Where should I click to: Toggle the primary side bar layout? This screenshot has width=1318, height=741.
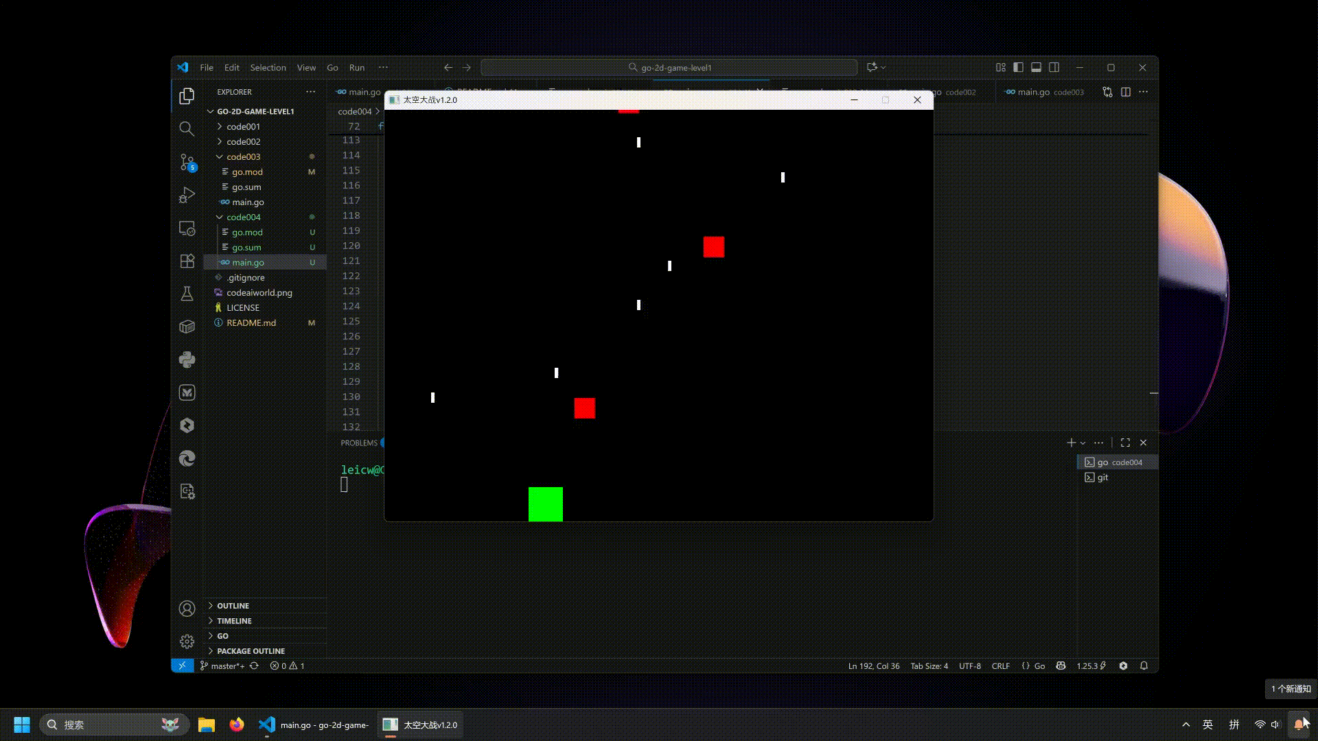tap(1018, 67)
